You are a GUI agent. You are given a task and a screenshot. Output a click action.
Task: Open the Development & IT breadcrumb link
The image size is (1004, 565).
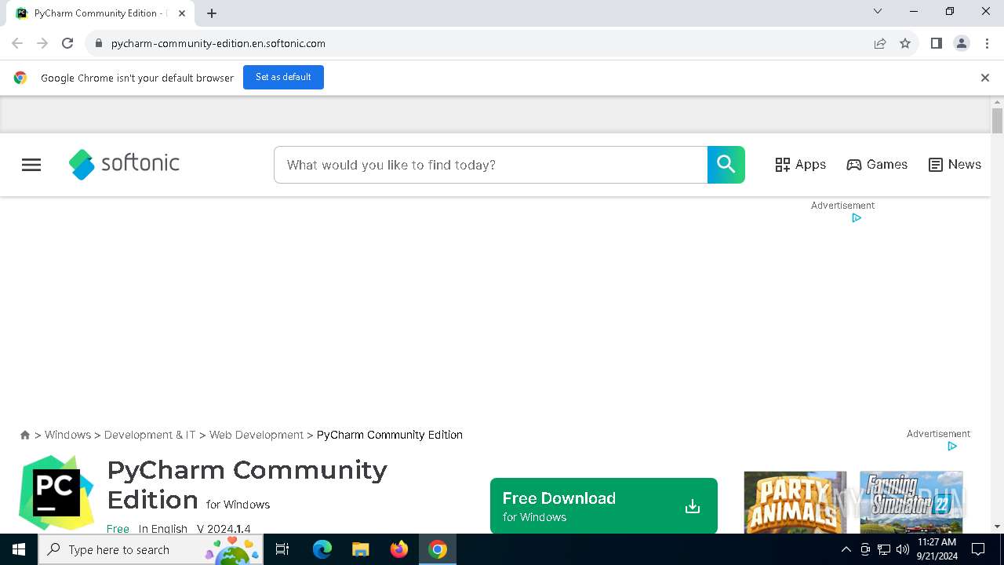[150, 435]
